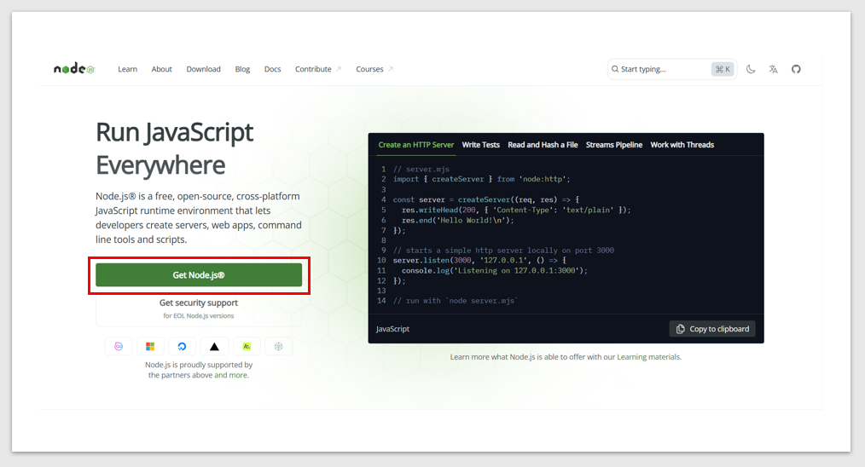The height and width of the screenshot is (467, 865).
Task: Click the Get Node.js® button
Action: pyautogui.click(x=199, y=275)
